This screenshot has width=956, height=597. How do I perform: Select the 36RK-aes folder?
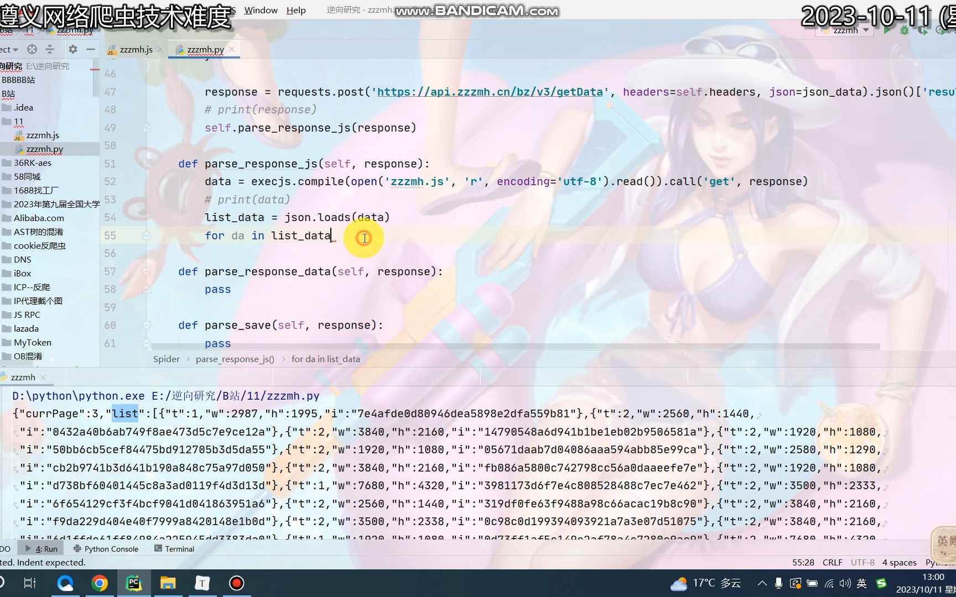32,163
